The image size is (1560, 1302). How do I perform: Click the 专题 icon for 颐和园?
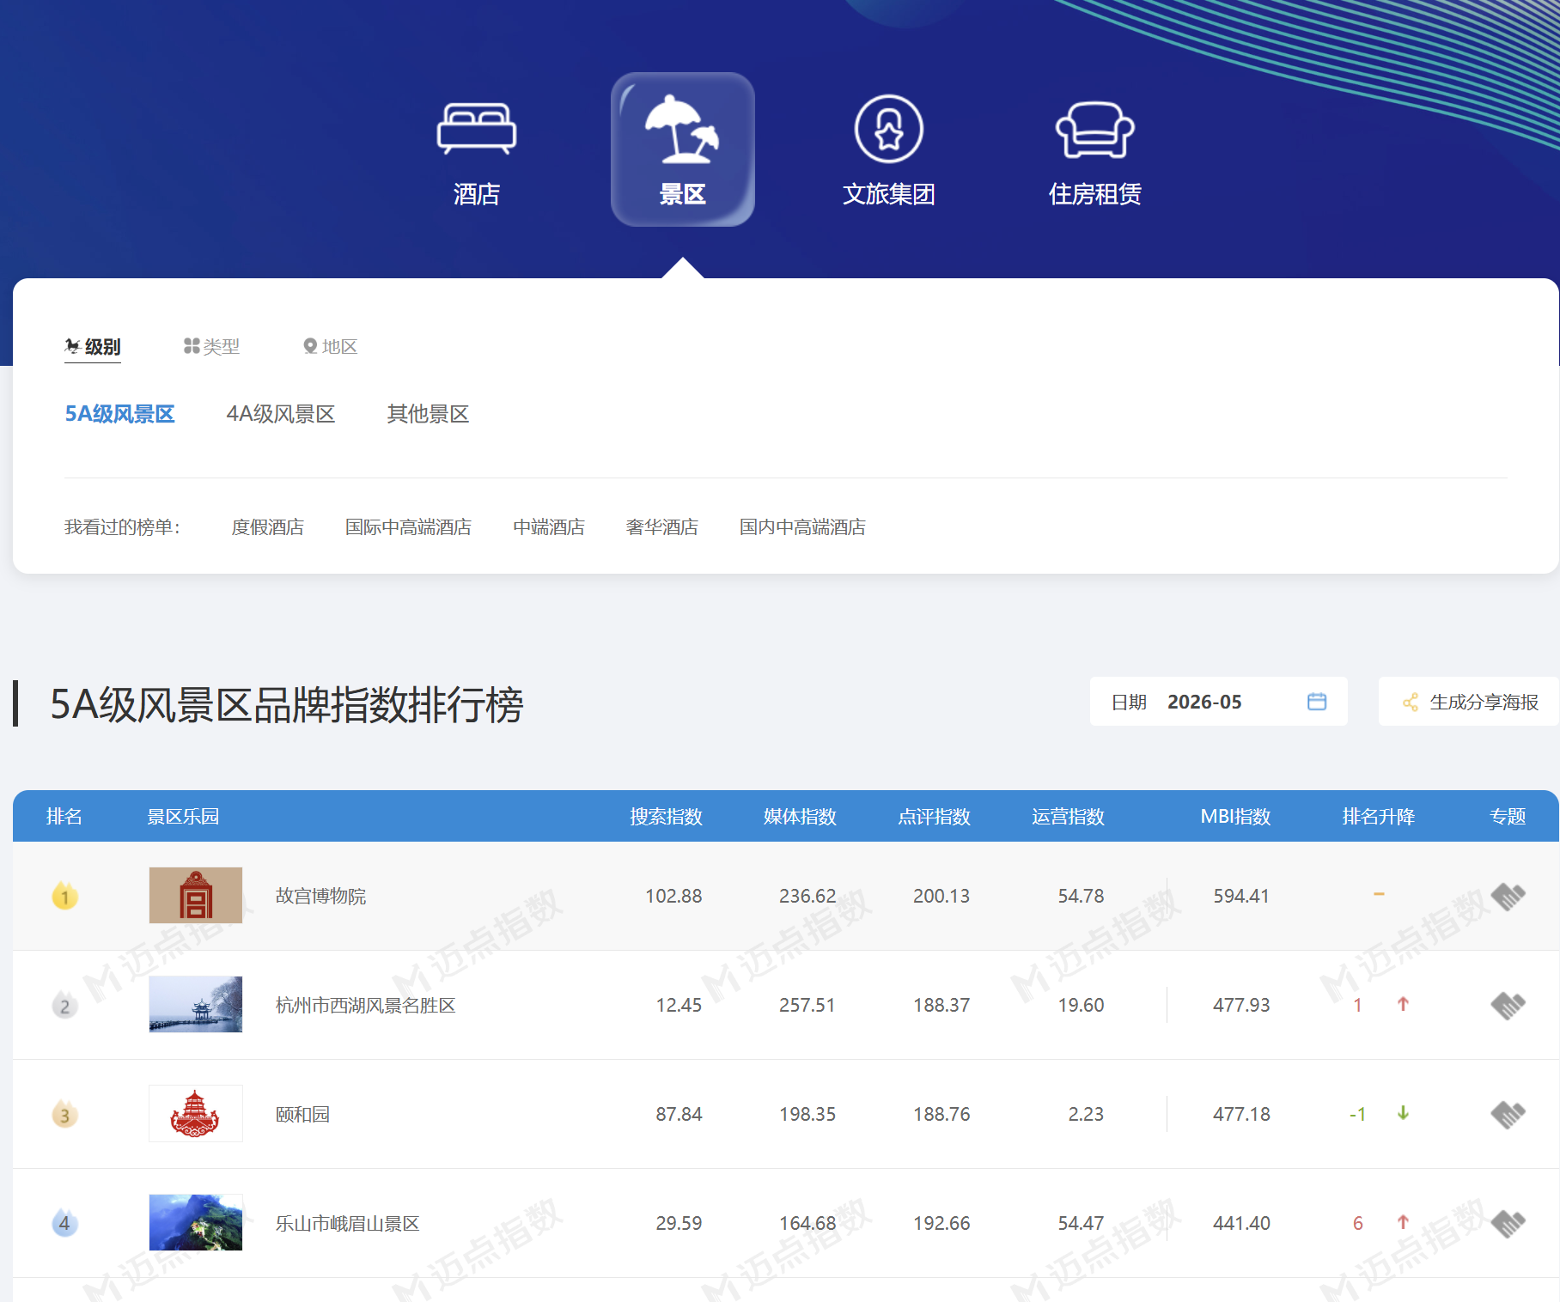coord(1508,1115)
